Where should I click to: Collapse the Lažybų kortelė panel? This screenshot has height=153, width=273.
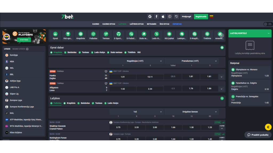point(268,33)
